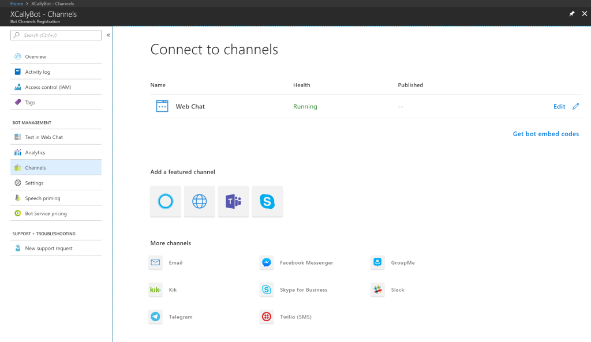
Task: Click the Slack channel label
Action: (x=398, y=290)
